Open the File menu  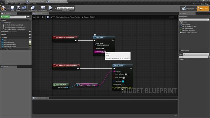(2, 4)
